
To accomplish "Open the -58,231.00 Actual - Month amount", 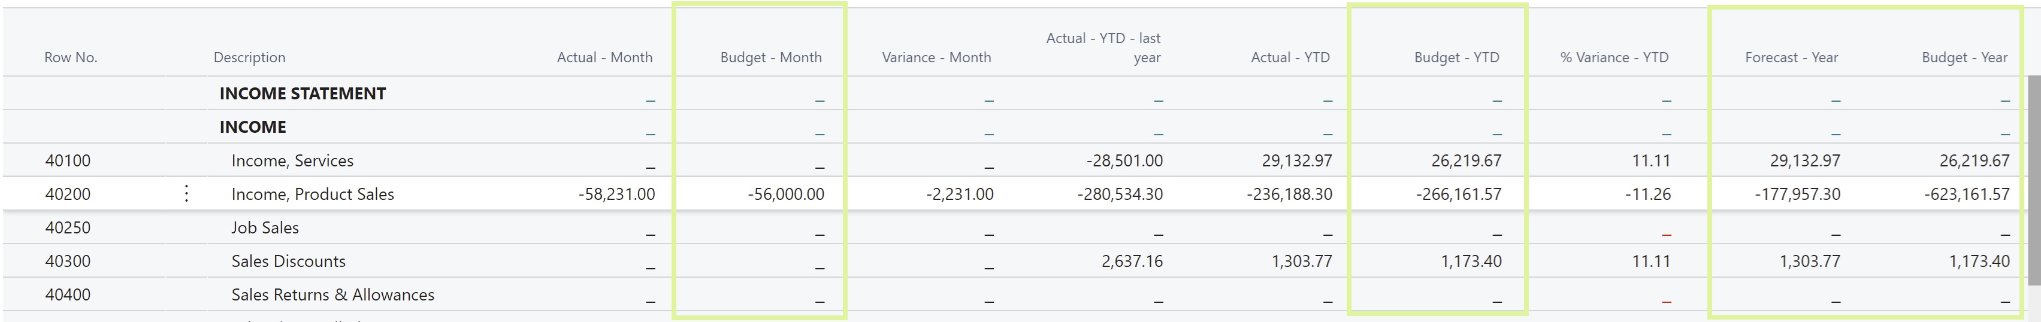I will click(x=616, y=195).
